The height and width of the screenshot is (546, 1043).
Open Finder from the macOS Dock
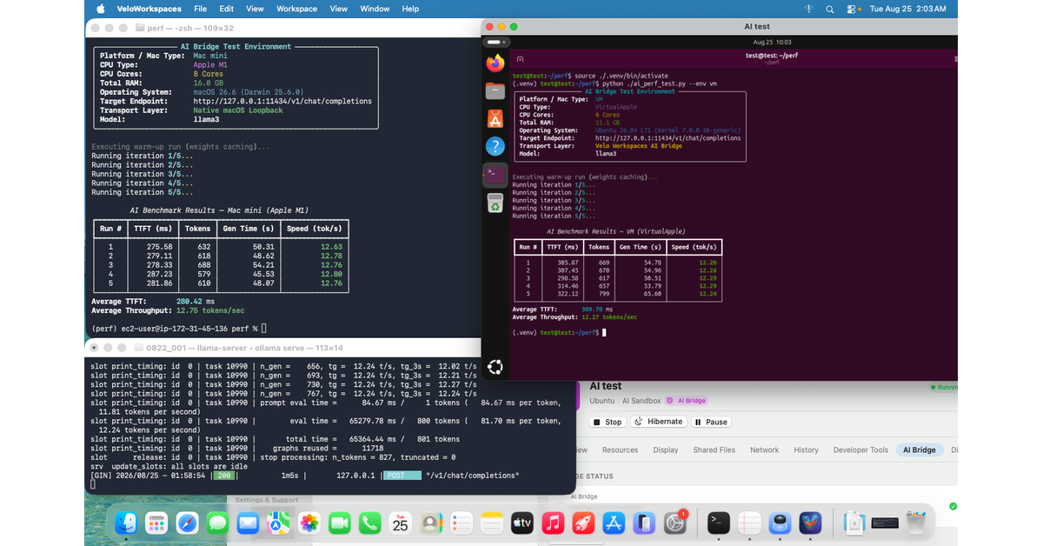click(127, 523)
